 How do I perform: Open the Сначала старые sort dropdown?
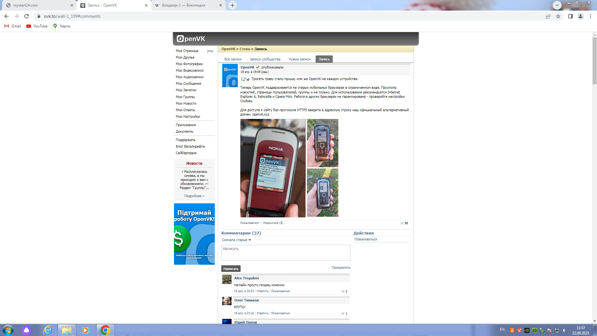click(x=236, y=240)
